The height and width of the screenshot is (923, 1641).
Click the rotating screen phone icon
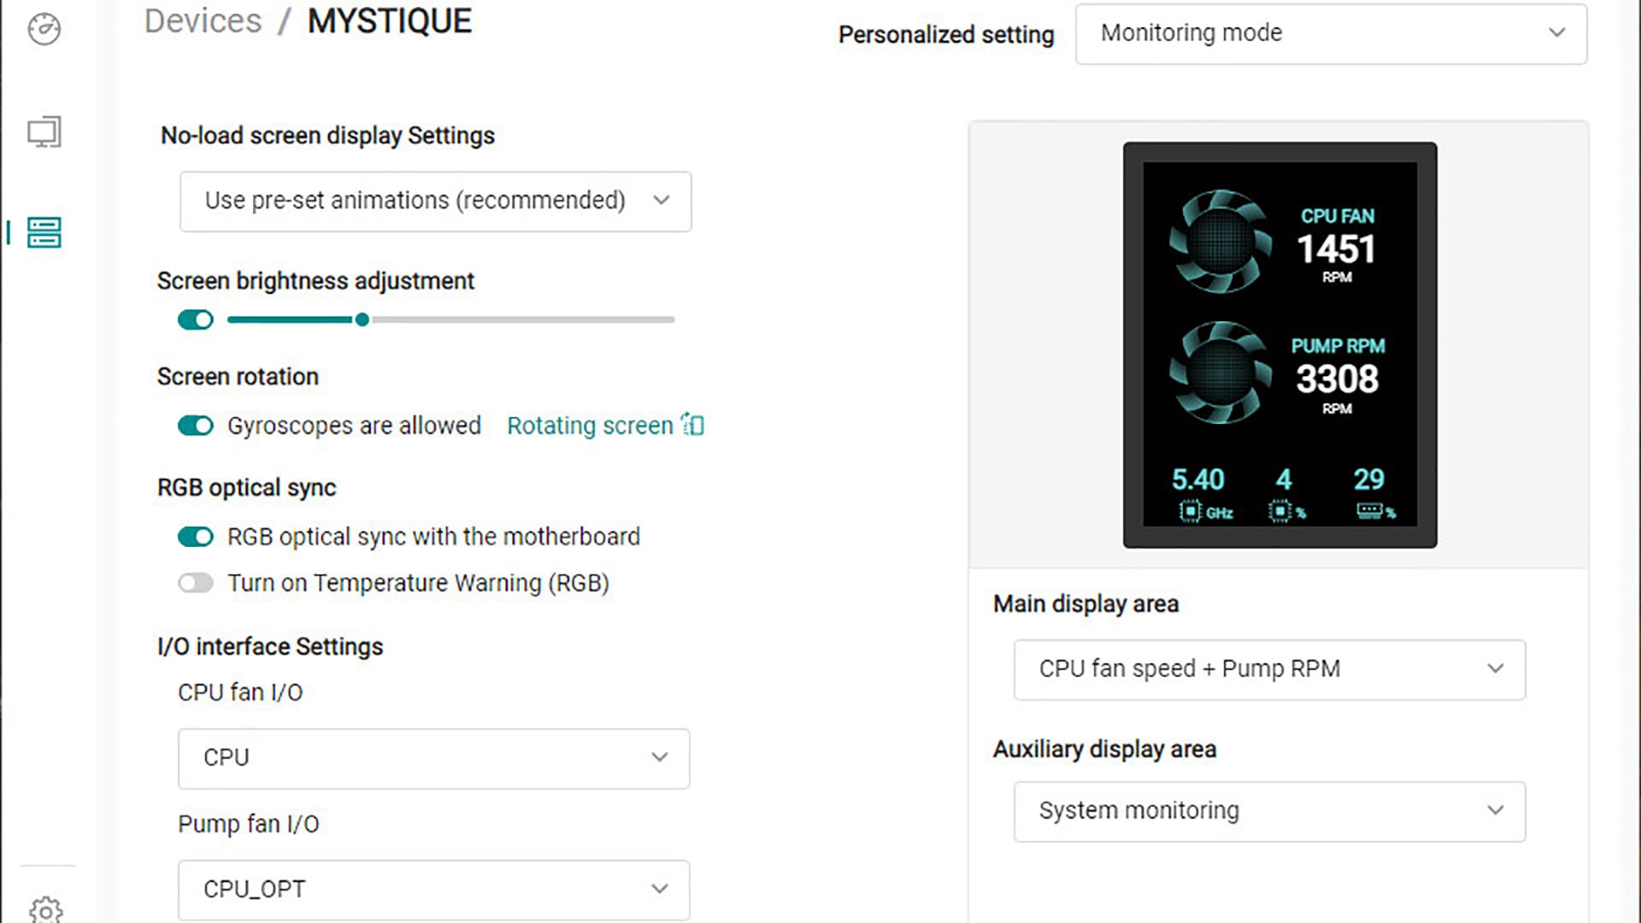tap(693, 425)
